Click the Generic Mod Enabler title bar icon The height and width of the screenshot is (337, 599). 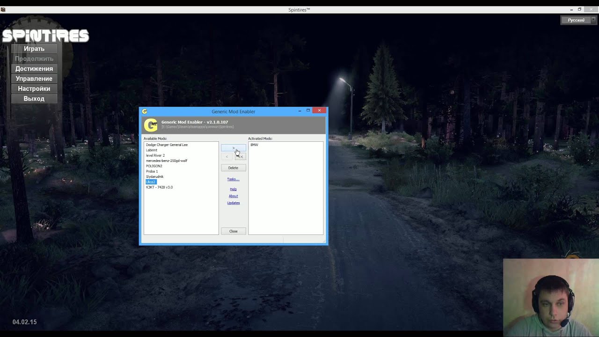click(145, 111)
